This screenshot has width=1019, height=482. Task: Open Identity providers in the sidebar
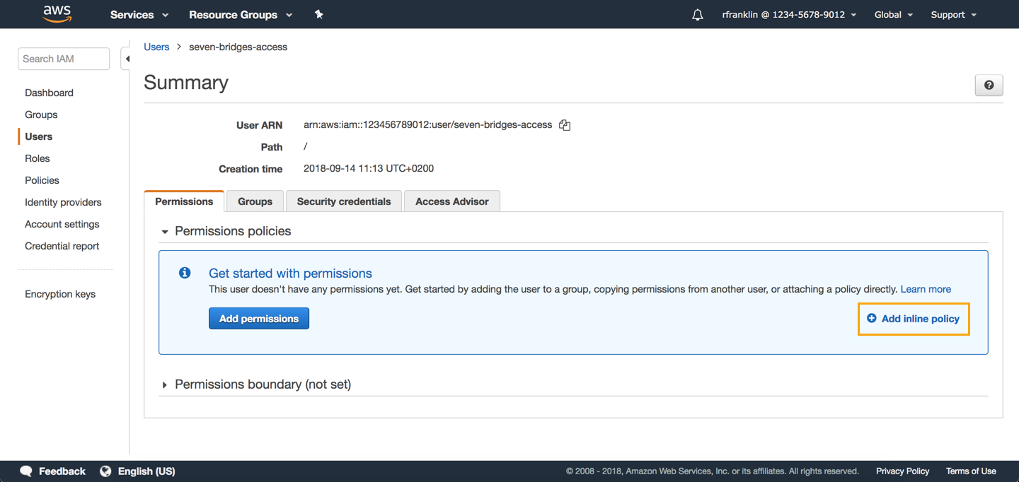(63, 202)
